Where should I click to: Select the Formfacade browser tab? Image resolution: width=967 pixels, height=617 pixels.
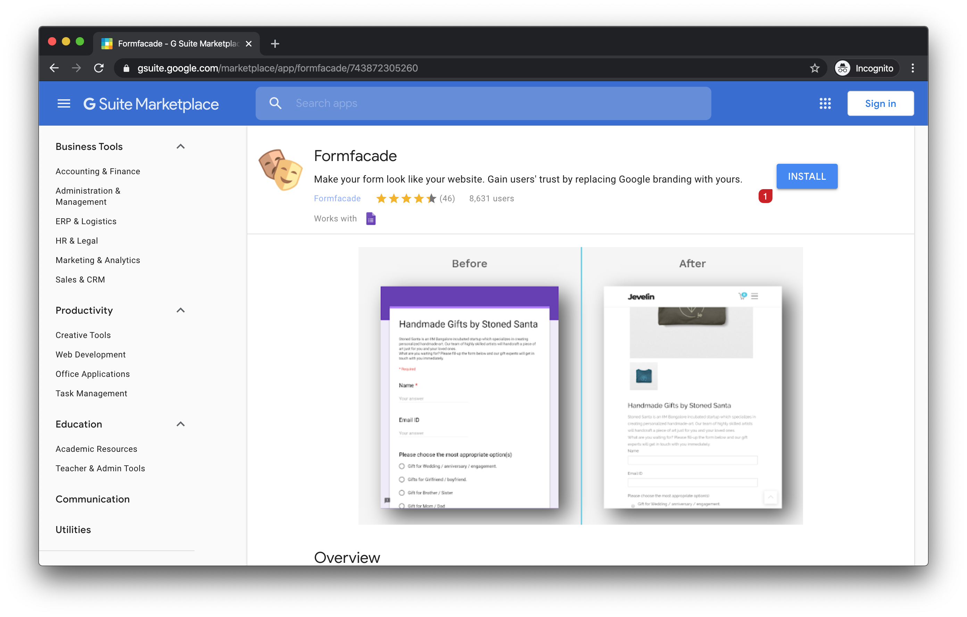click(x=177, y=44)
